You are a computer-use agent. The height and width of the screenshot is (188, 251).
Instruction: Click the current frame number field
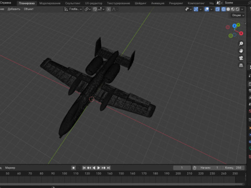click(182, 168)
